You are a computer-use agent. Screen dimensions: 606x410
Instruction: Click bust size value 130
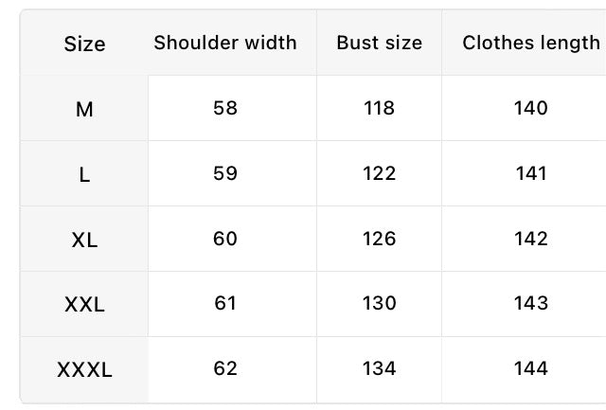click(379, 303)
